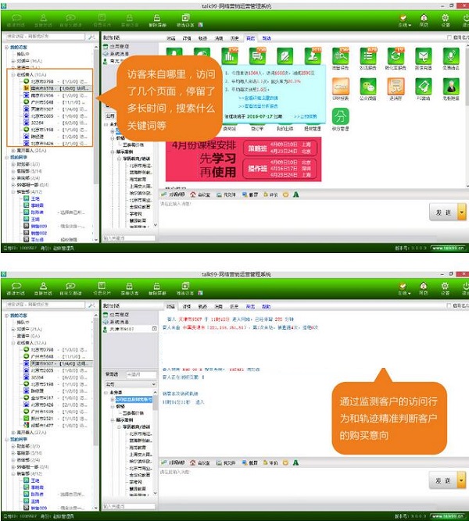469x521 pixels.
Task: Click the green A font icon, lower chat toolbar
Action: point(295,462)
